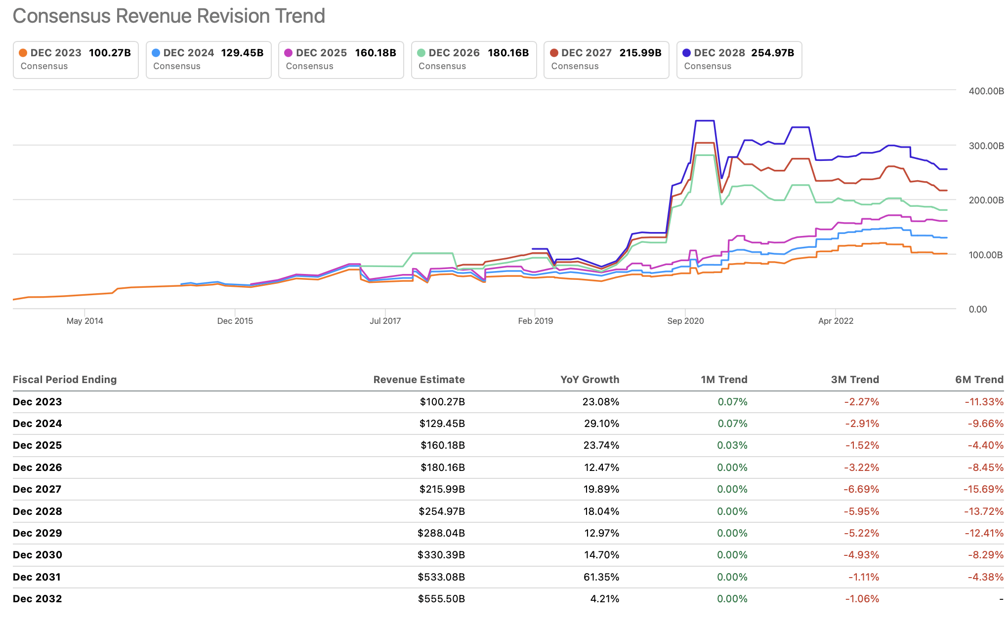The width and height of the screenshot is (1008, 622).
Task: Click the Fiscal Period Ending column header
Action: 65,380
